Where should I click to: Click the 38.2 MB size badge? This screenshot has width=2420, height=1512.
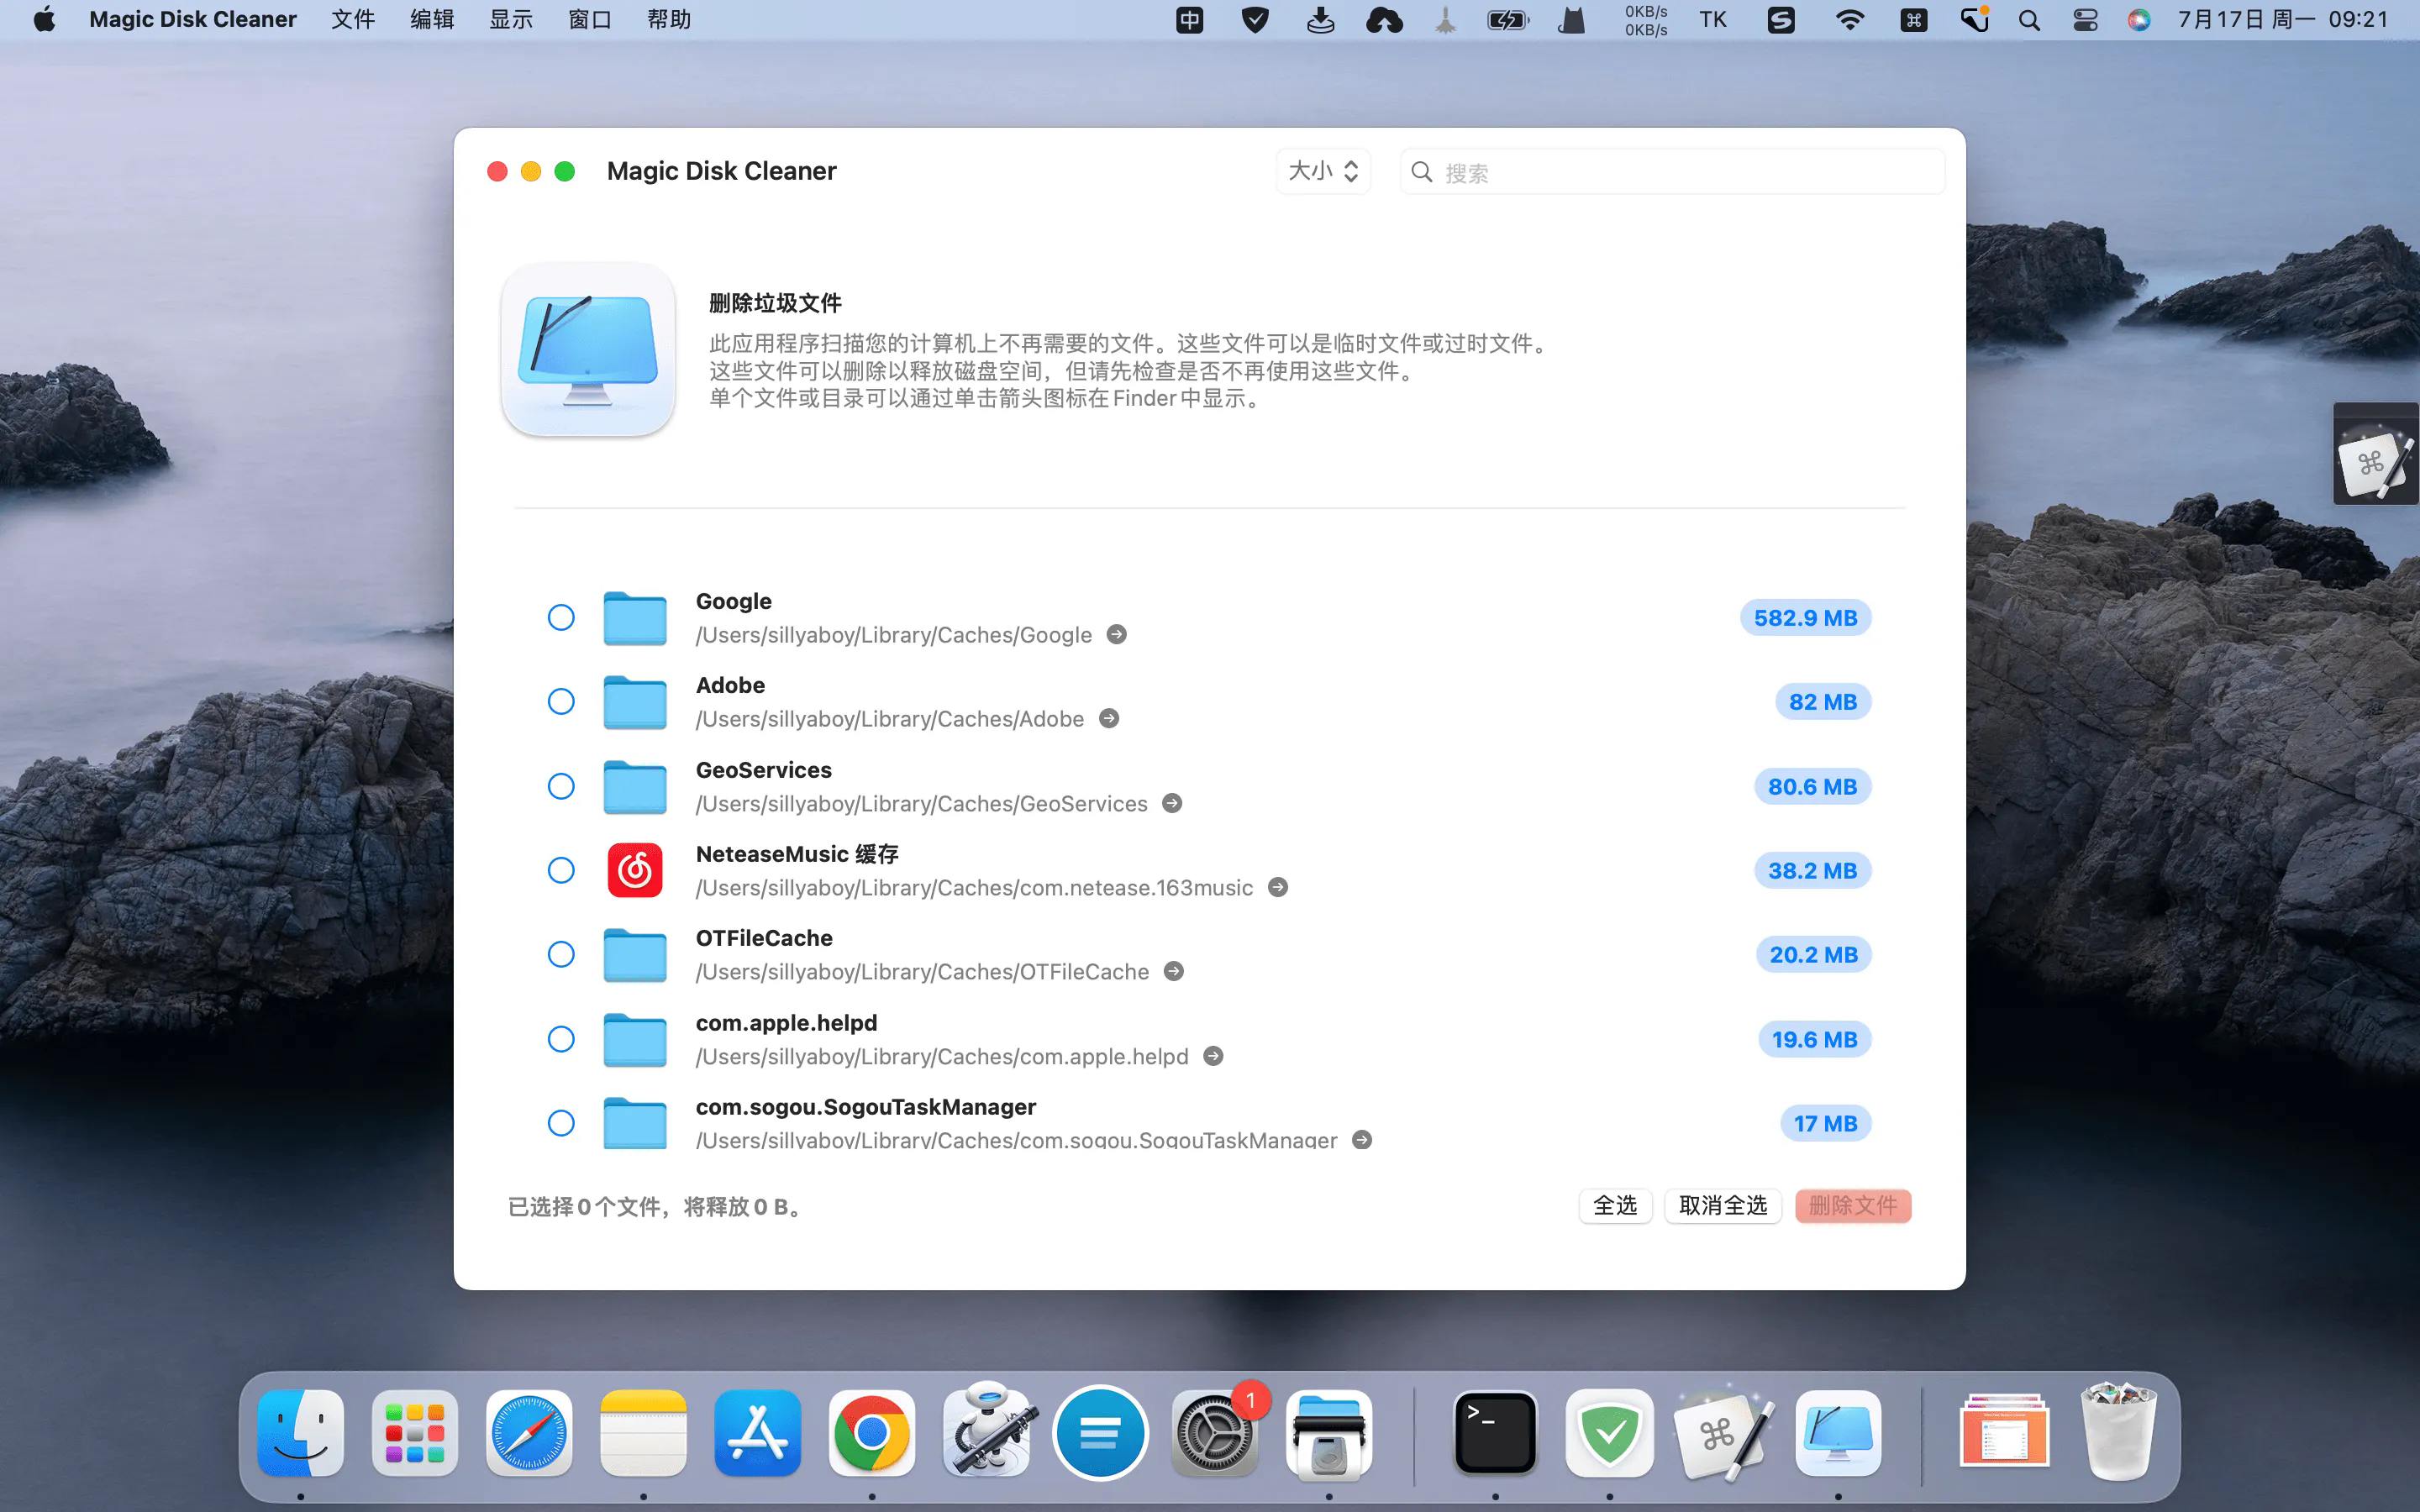click(1812, 871)
